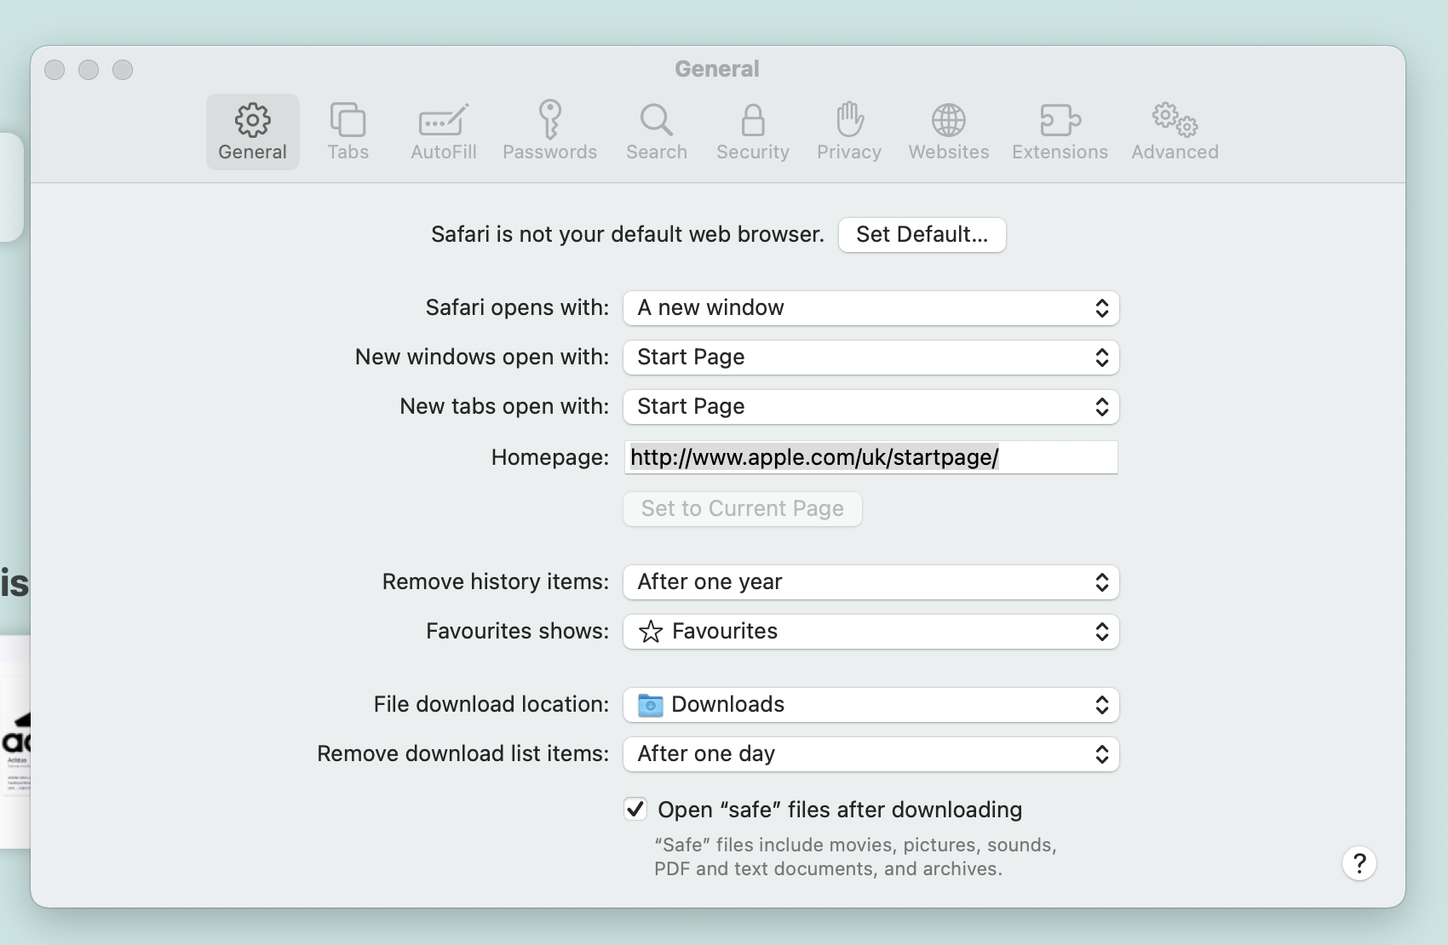Expand the New tabs open with dropdown

[871, 407]
